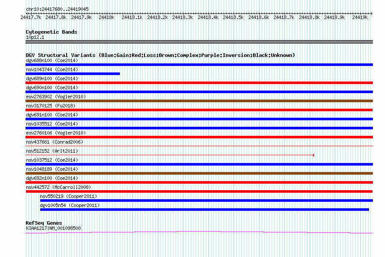Viewport: 385px width, 257px height.
Task: Click the dgv688n100 (Coe2014) label
Action: 52,60
